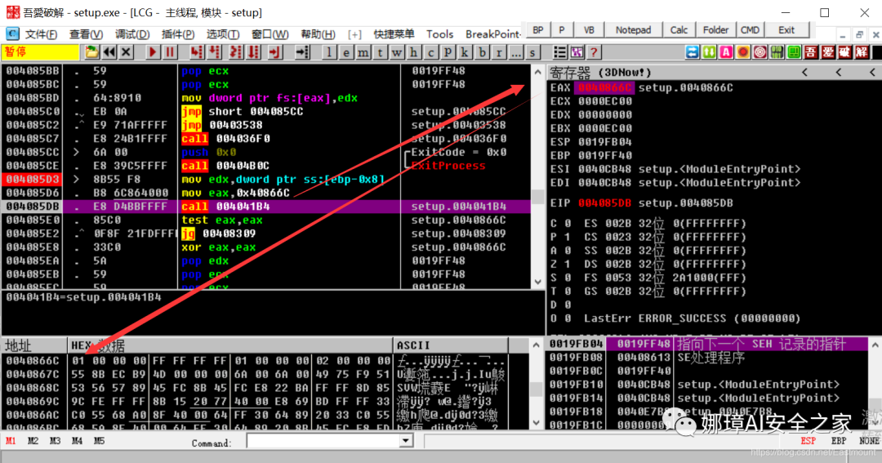Viewport: 882px width, 463px height.
Task: Open the 选项(T) menu
Action: [223, 34]
